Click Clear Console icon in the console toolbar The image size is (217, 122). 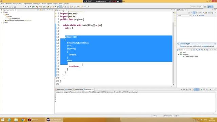(x=190, y=89)
